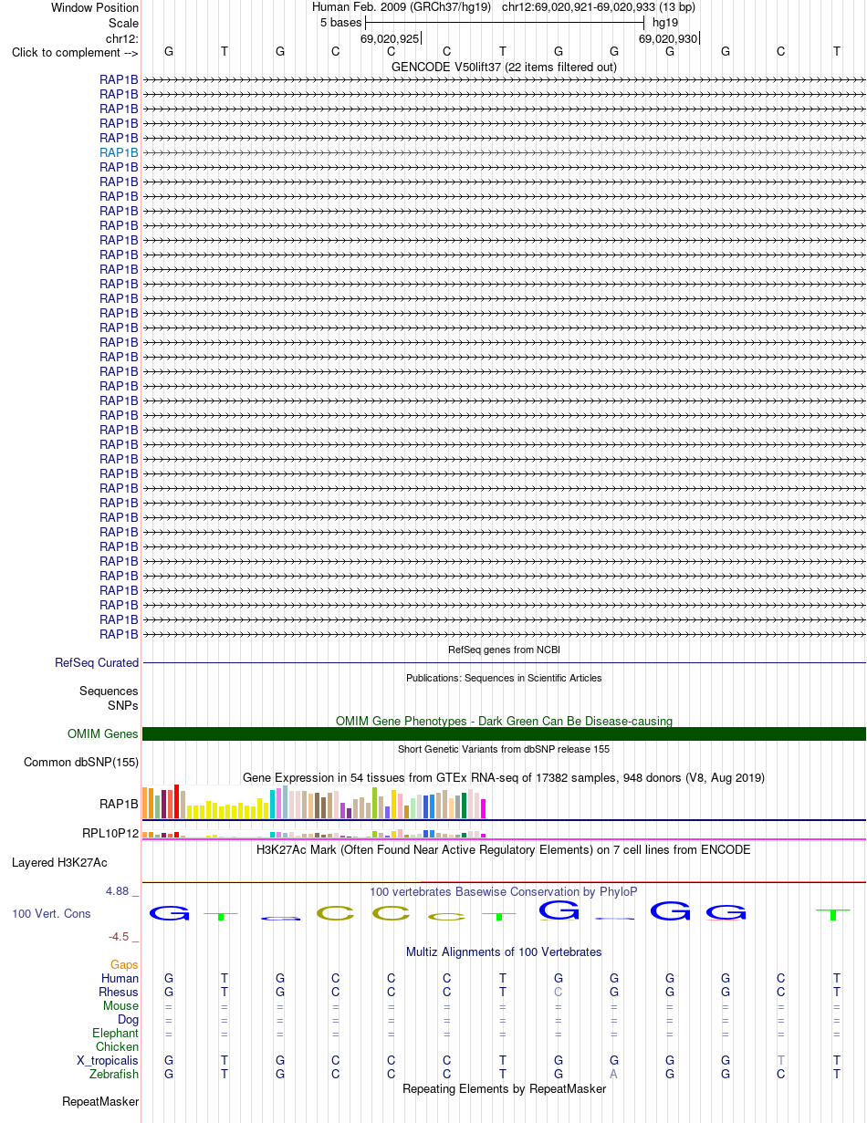Click the RPL10P12 expression bar chart

click(315, 833)
